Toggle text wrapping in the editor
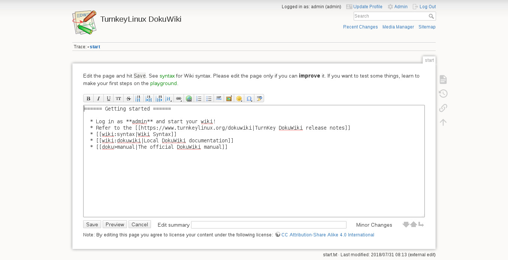This screenshot has width=508, height=260. [421, 225]
